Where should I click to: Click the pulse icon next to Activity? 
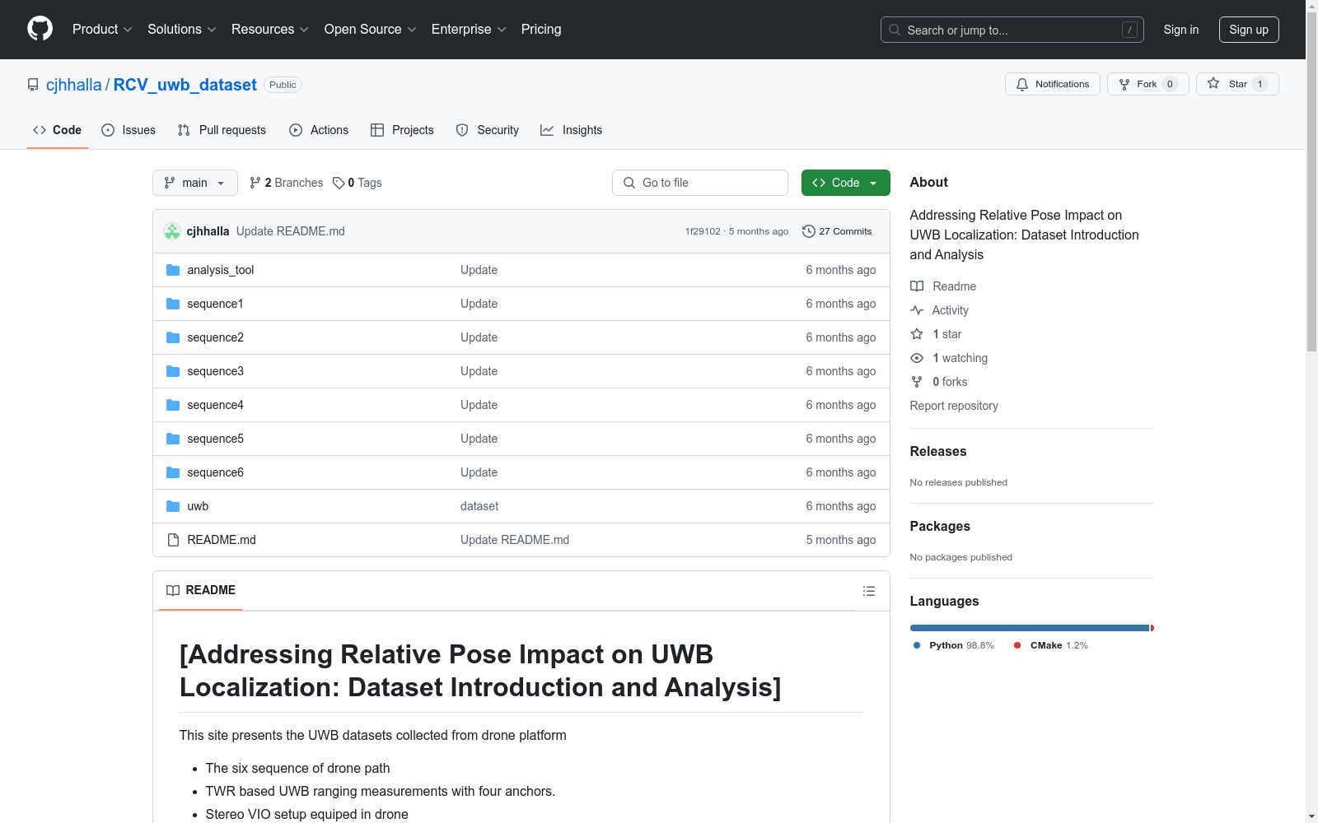[x=917, y=310]
